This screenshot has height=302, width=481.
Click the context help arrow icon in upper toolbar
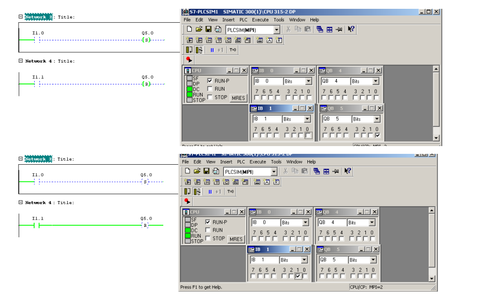click(x=351, y=30)
